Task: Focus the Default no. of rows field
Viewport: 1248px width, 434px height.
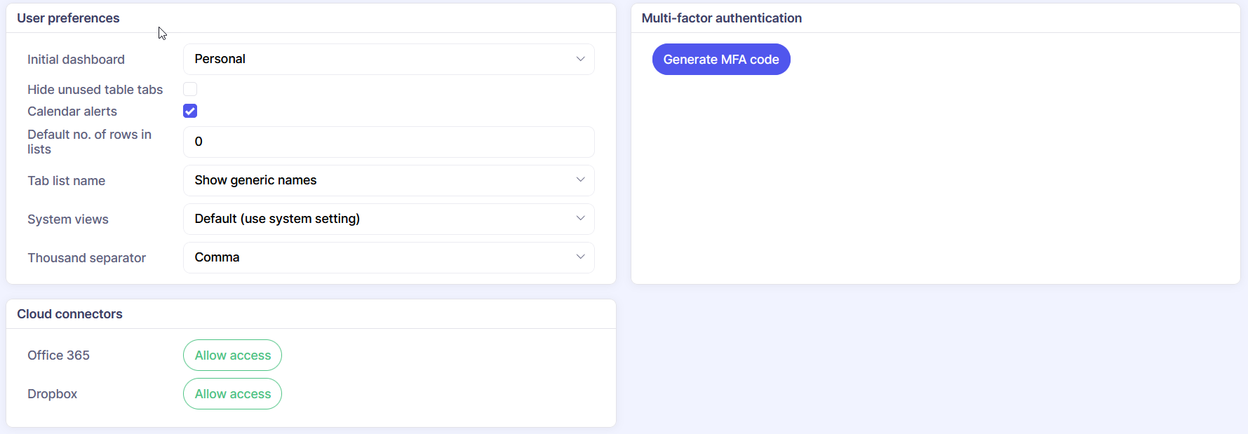Action: (388, 142)
